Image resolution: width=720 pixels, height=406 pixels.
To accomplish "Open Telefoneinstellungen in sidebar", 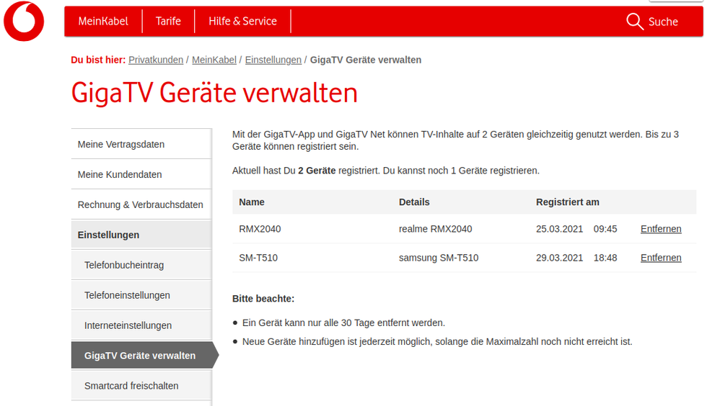I will click(141, 296).
